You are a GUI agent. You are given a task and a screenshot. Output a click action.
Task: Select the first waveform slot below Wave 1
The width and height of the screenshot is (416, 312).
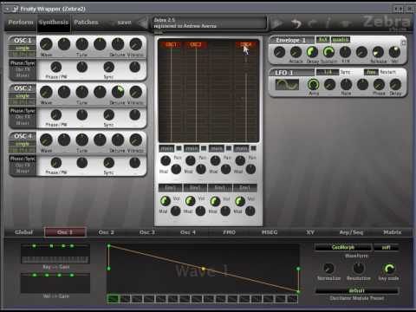(x=113, y=298)
